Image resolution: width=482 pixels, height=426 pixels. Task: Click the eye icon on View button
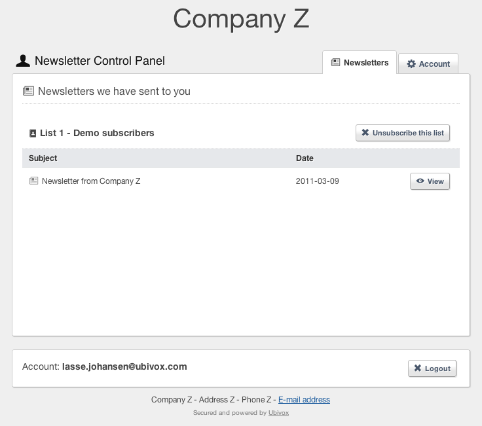(x=420, y=181)
